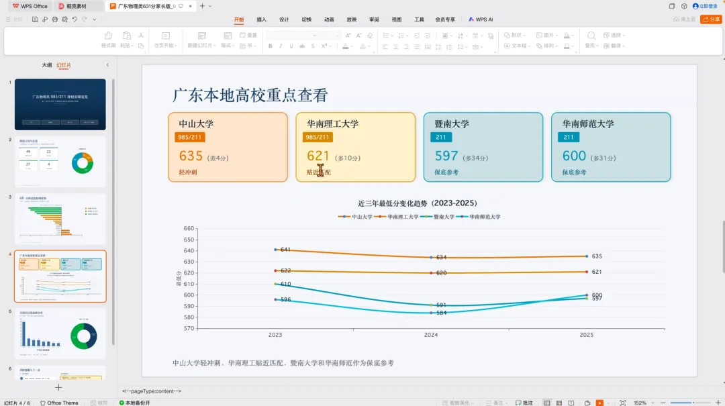
Task: Click the 中山大学 score card on slide
Action: pos(228,147)
